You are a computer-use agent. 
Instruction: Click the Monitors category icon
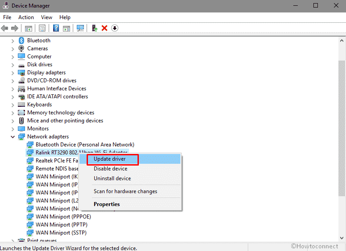(21, 129)
